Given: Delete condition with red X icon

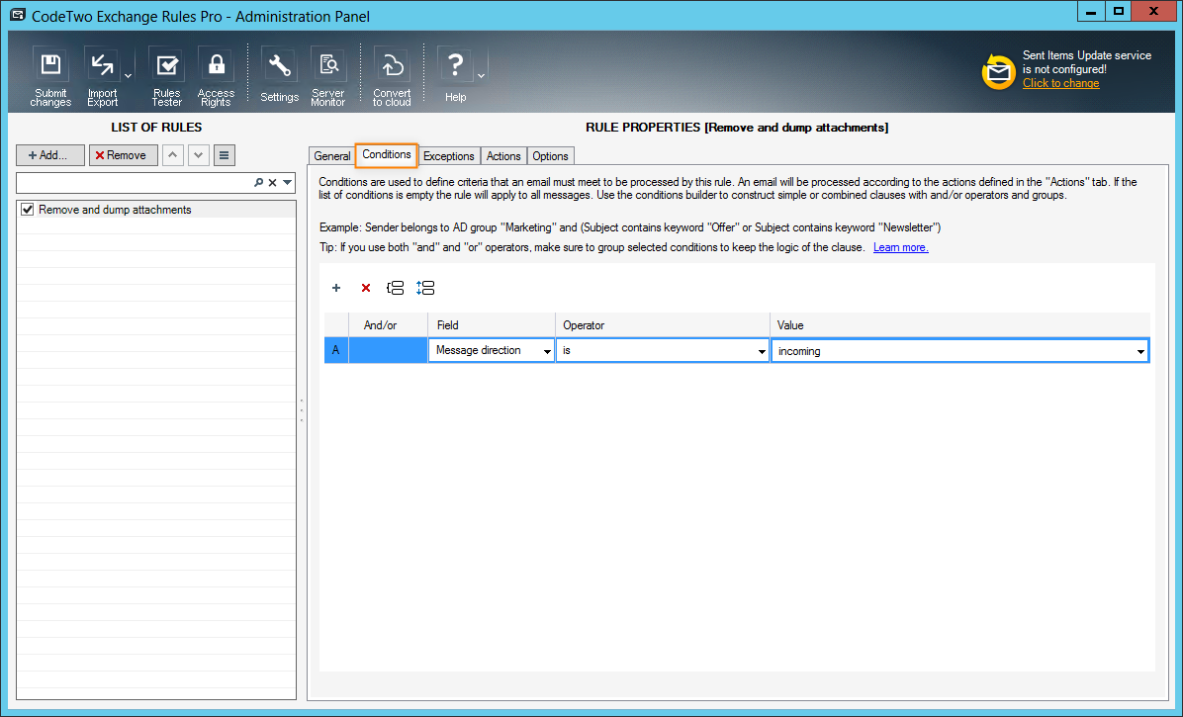Looking at the screenshot, I should coord(366,288).
